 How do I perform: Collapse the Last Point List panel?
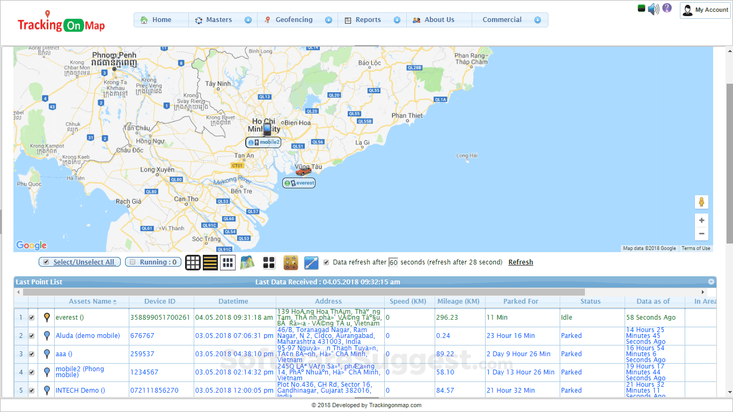(712, 281)
